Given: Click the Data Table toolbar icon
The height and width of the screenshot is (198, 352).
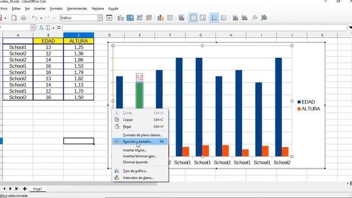Looking at the screenshot, I should tap(170, 18).
